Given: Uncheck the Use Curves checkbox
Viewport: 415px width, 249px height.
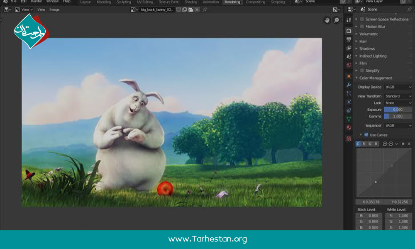Looking at the screenshot, I should [366, 135].
